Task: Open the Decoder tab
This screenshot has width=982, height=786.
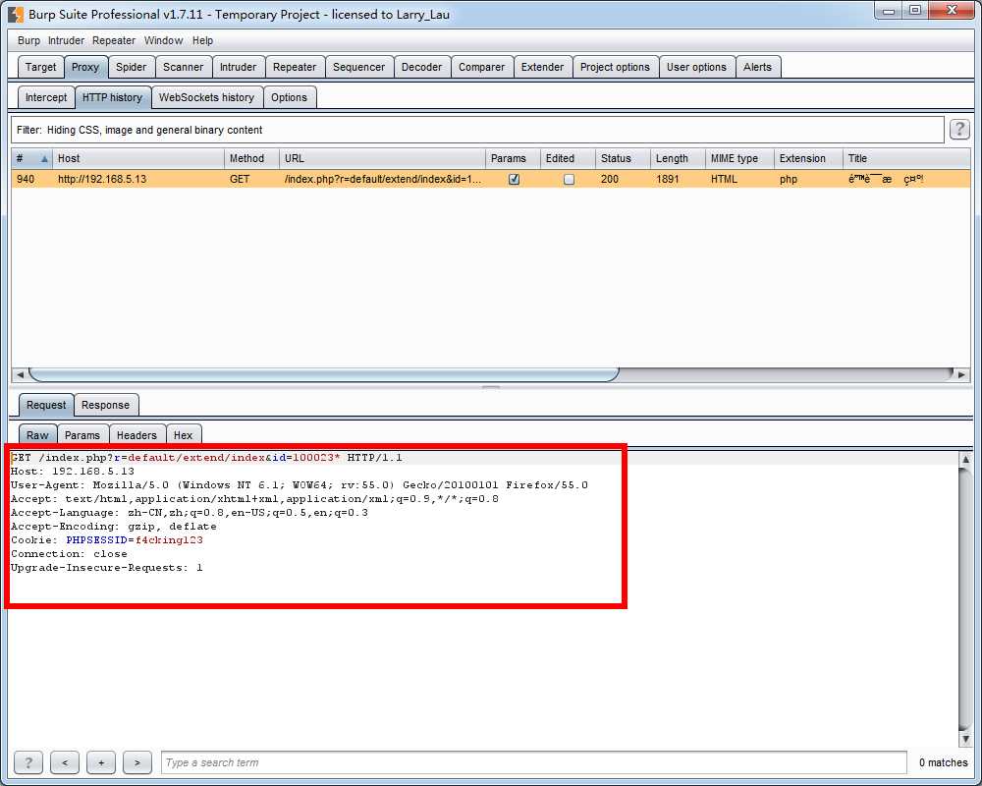Action: 421,67
